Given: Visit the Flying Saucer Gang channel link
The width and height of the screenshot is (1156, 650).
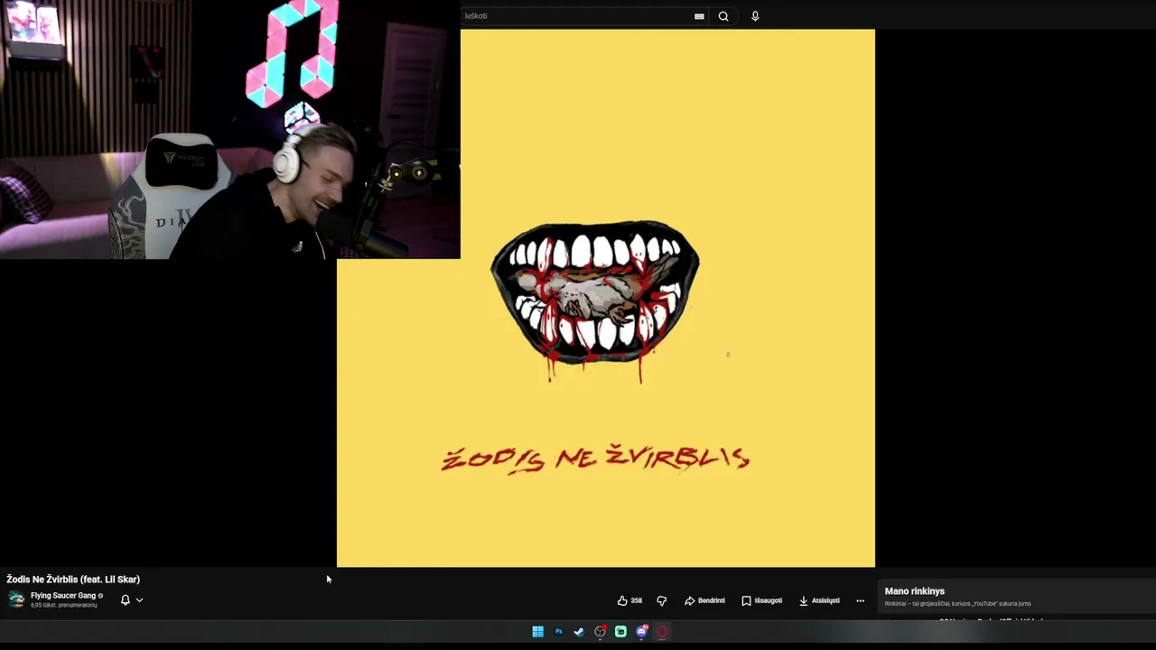Looking at the screenshot, I should tap(63, 596).
